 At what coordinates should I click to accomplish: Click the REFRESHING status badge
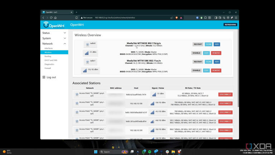click(x=230, y=25)
